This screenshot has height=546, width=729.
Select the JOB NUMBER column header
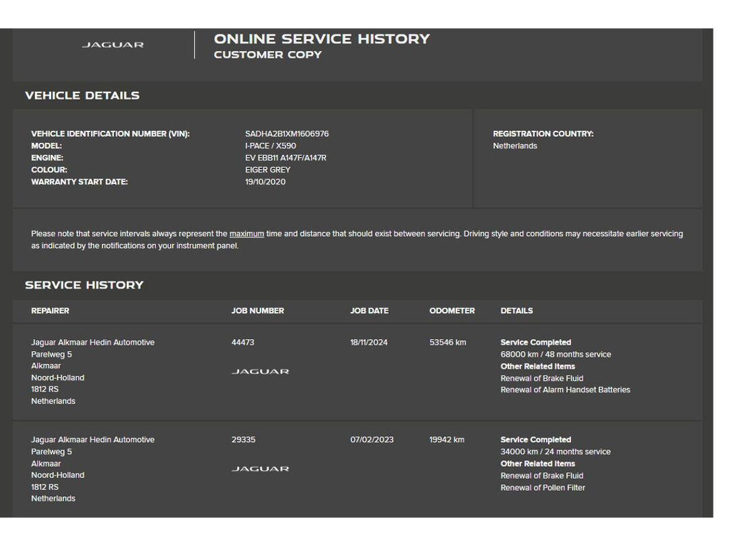click(257, 311)
